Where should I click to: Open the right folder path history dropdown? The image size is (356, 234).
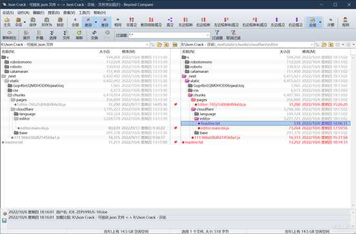coord(312,45)
